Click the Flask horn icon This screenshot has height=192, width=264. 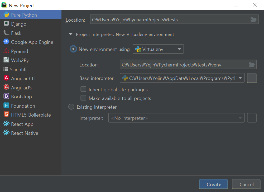coord(6,33)
